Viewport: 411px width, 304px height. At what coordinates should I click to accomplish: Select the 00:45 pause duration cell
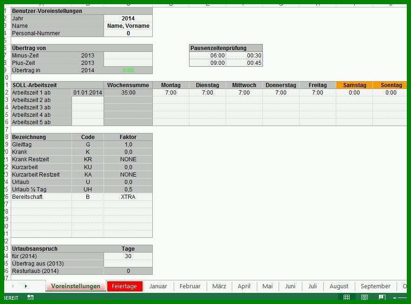click(244, 63)
